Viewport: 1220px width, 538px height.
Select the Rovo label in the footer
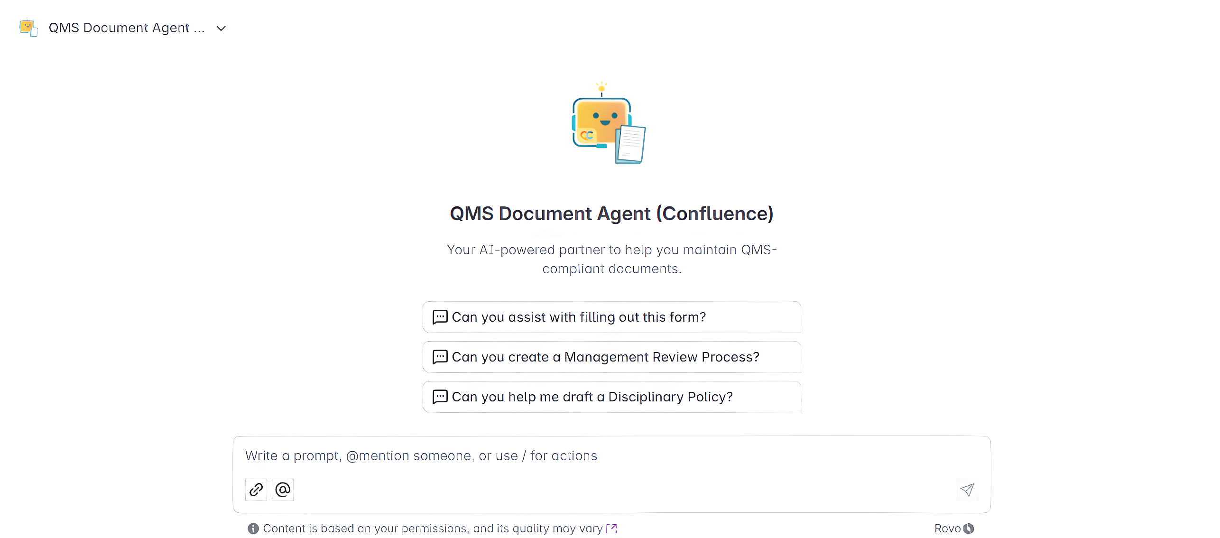pos(948,528)
